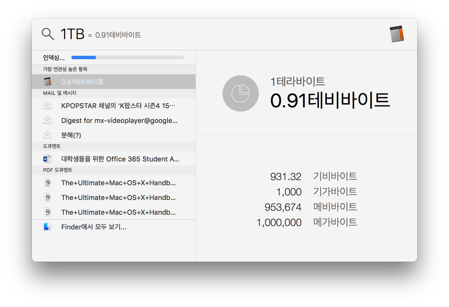Click the MAIL 및 메시지 section header
449x307 pixels.
pos(60,93)
